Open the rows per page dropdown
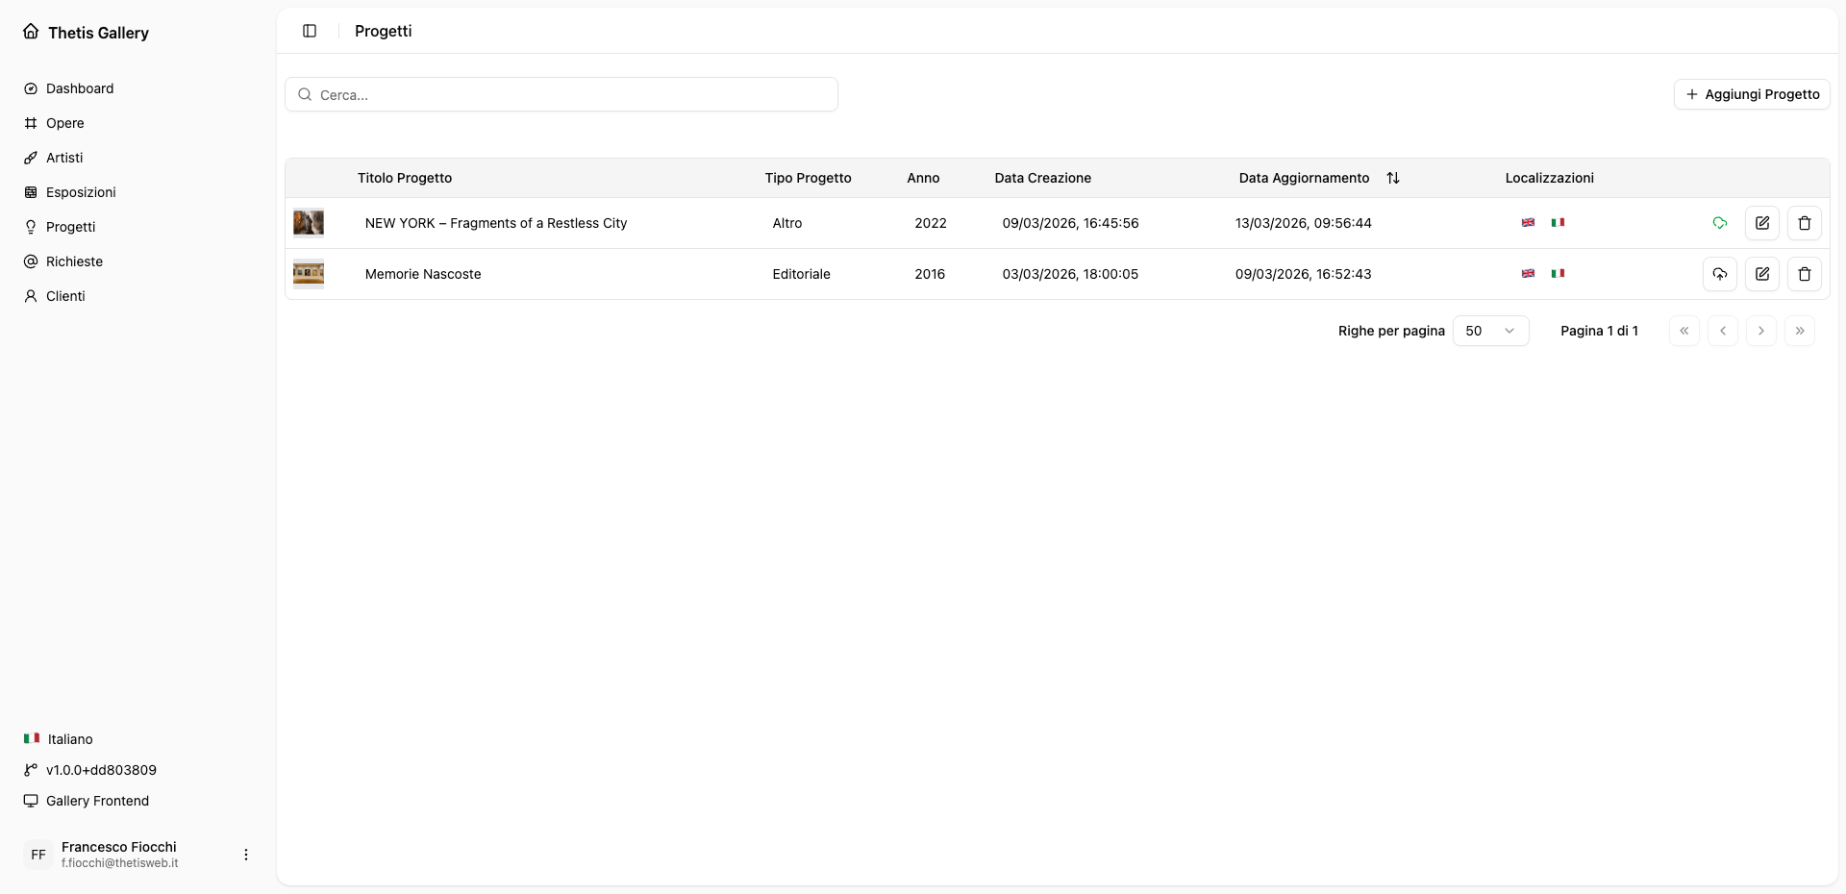 (1489, 331)
